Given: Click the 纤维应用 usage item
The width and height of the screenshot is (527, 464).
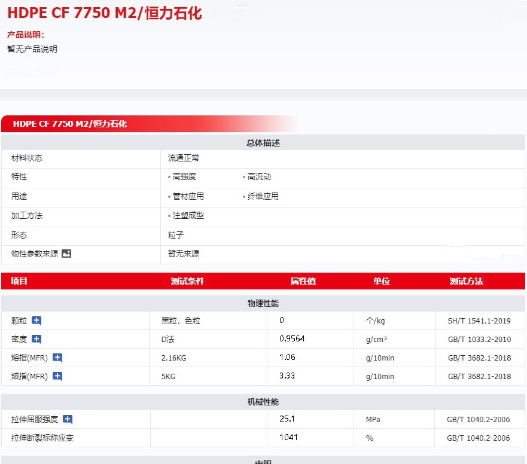Looking at the screenshot, I should point(263,196).
